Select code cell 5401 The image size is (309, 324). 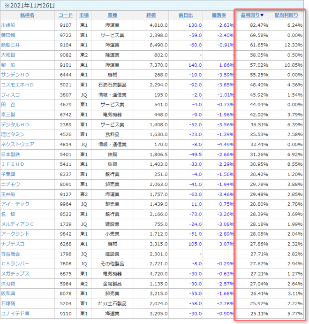tap(66, 154)
